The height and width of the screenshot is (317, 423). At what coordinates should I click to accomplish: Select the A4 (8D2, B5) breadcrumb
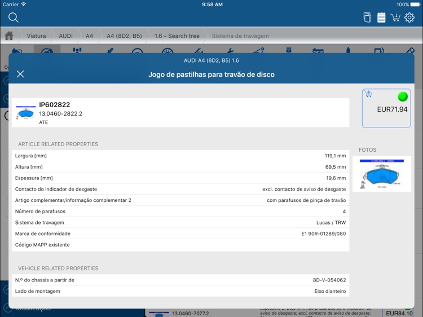[x=124, y=36]
